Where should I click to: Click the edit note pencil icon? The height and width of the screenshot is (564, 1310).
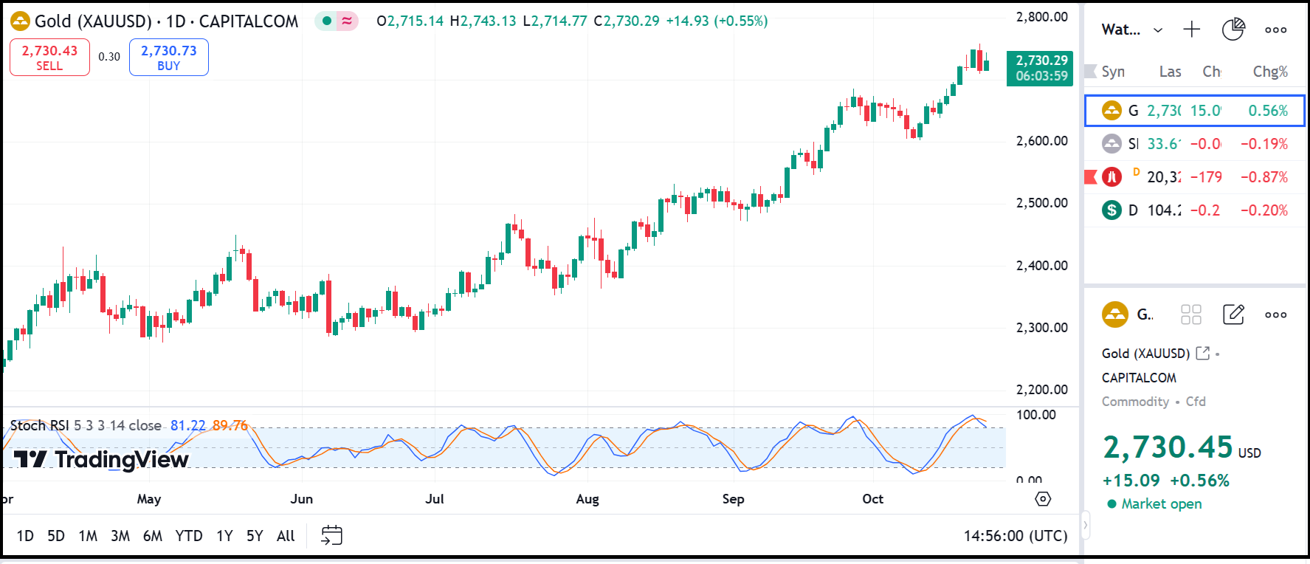click(1233, 314)
